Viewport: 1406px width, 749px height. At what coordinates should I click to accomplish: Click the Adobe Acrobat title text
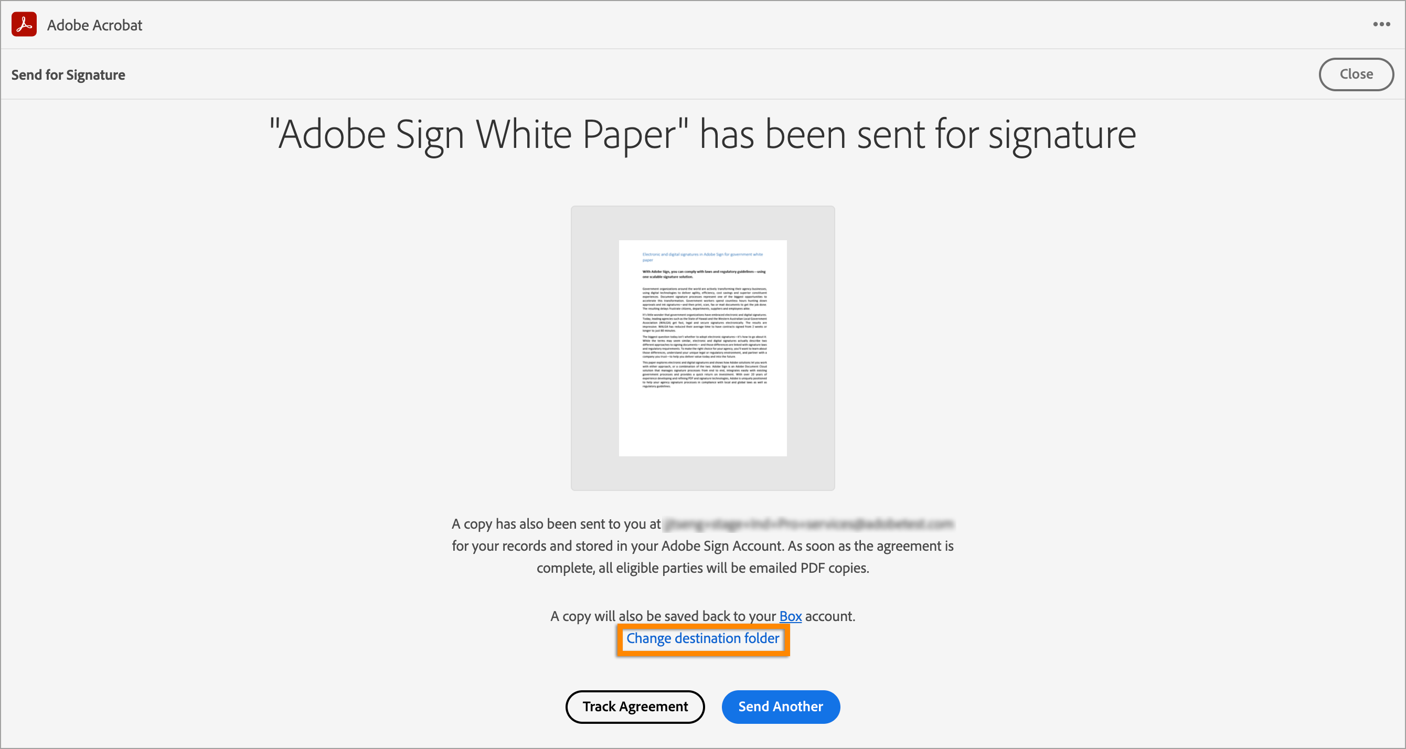(94, 25)
